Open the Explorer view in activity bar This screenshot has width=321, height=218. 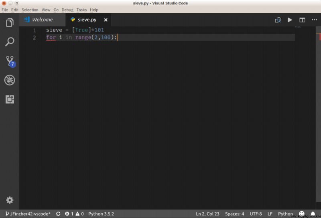(10, 22)
